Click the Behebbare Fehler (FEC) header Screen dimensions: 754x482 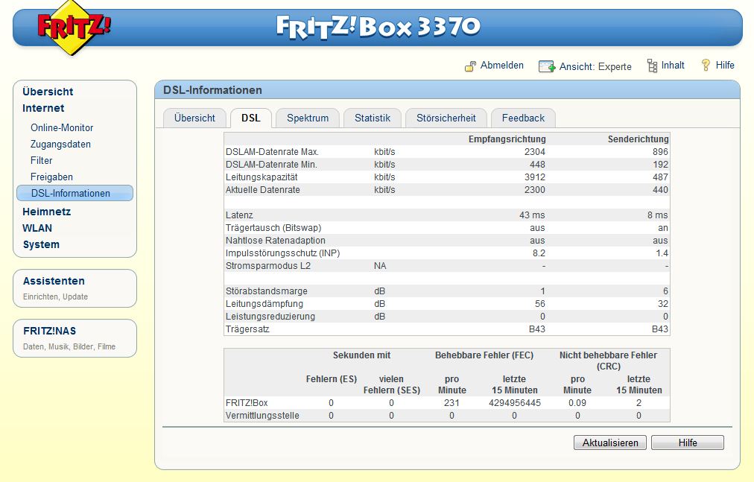click(484, 355)
